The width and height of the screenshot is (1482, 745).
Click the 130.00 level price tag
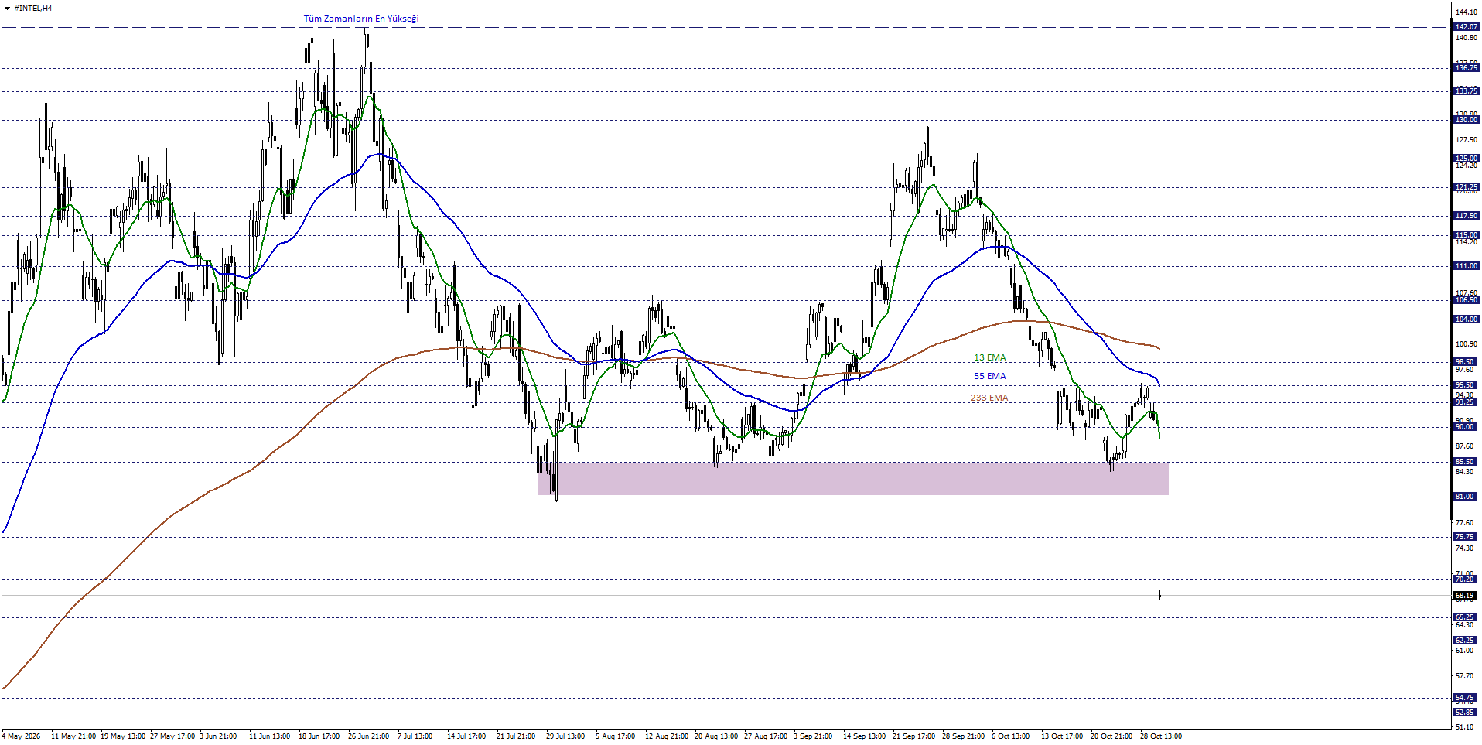pos(1466,120)
